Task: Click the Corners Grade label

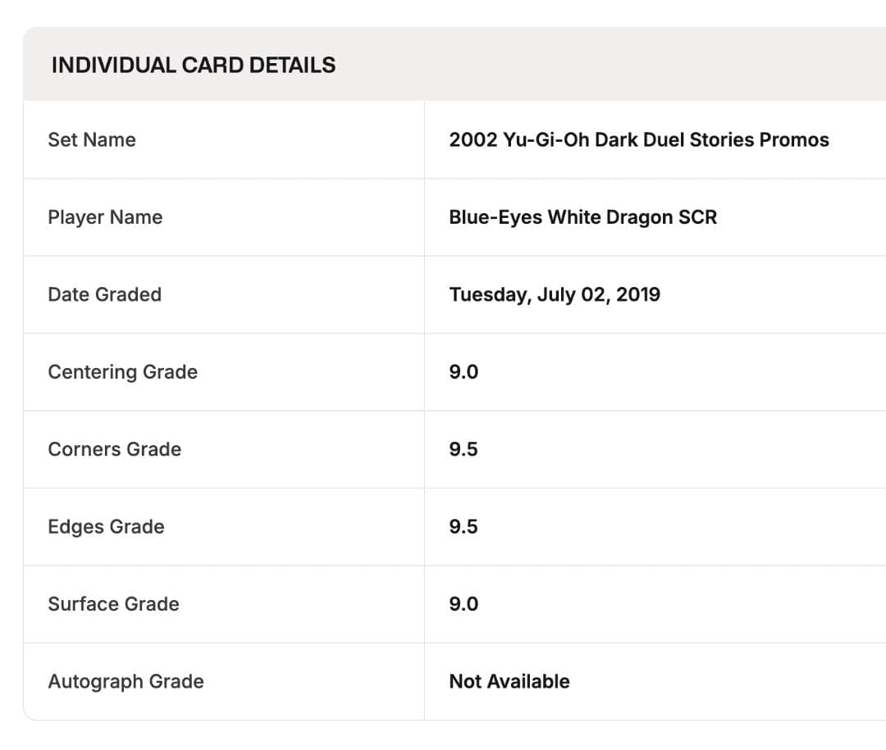Action: point(114,449)
